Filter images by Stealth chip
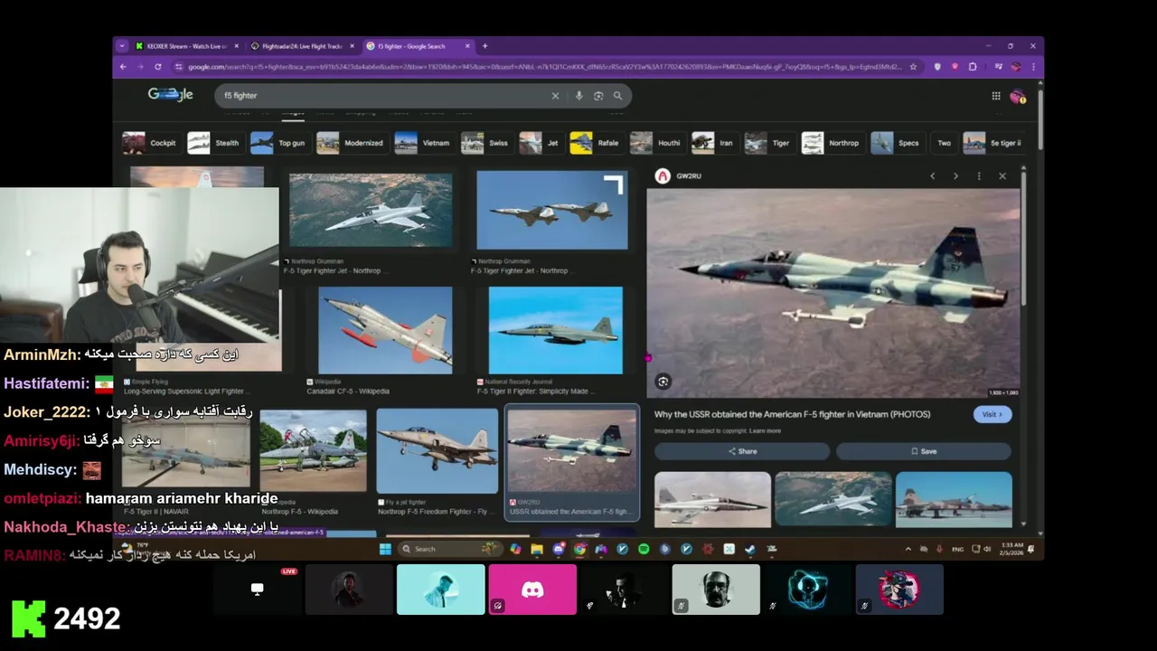Image resolution: width=1157 pixels, height=651 pixels. (x=214, y=143)
